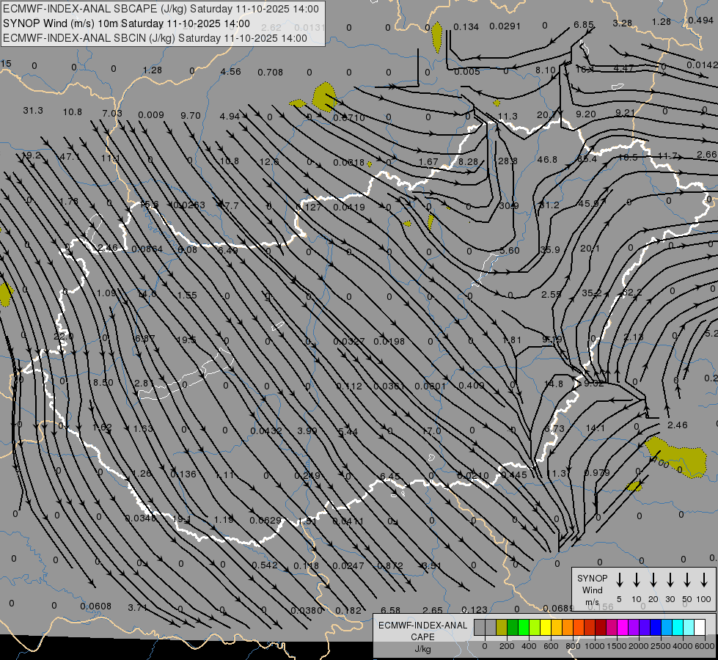Click the 1500 tick label on CAPE scale
Viewport: 718px width, 660px height.
coord(616,646)
